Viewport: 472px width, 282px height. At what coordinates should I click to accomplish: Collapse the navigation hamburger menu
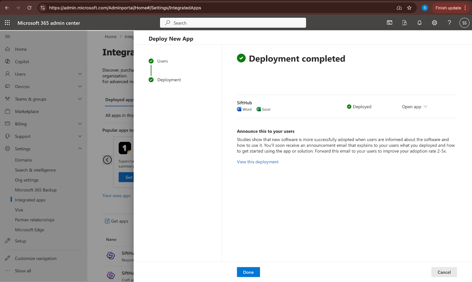point(8,36)
